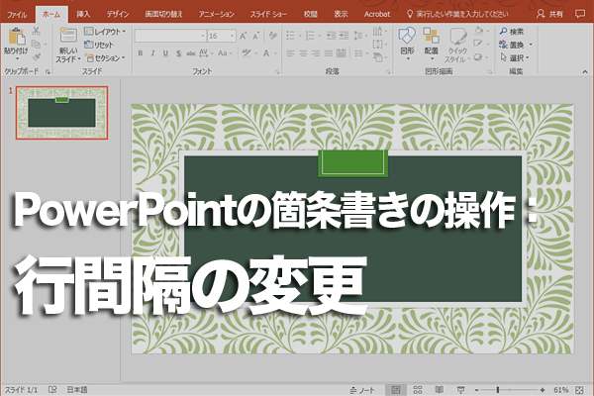This screenshot has width=594, height=396.
Task: Switch to the デザイン ribbon tab
Action: (118, 15)
